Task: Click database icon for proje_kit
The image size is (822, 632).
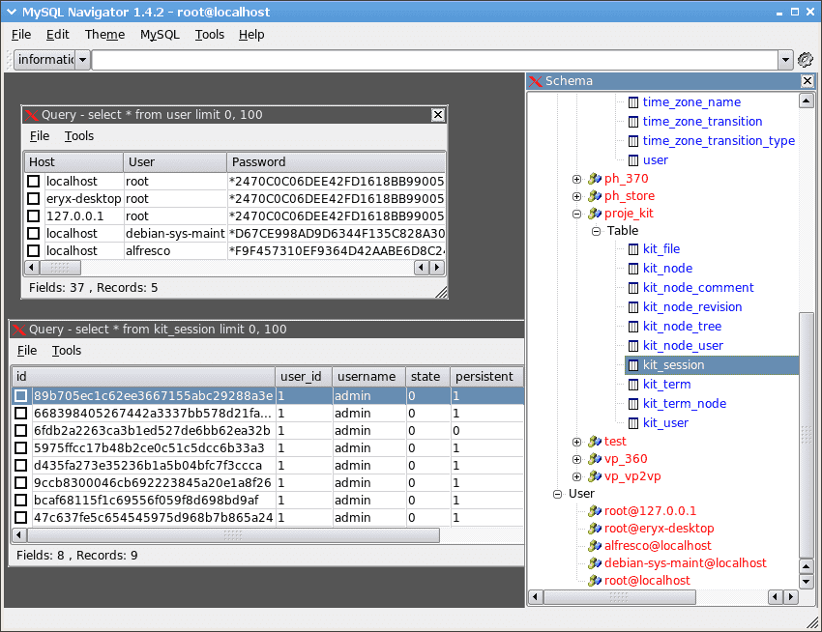Action: (595, 214)
